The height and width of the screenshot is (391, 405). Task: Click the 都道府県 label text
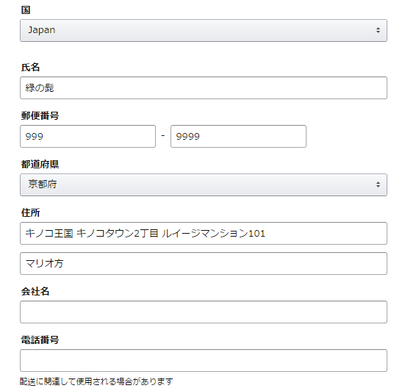pos(40,164)
